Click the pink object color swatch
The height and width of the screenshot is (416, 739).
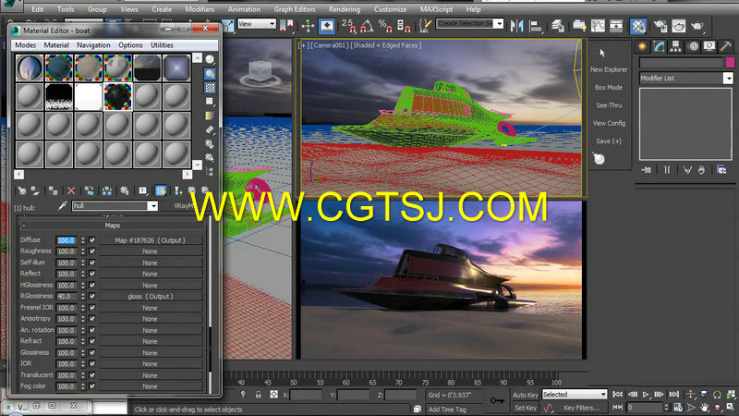click(730, 62)
